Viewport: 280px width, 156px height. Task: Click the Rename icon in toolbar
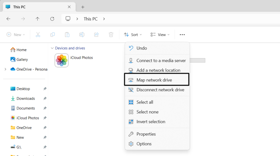tap(81, 35)
